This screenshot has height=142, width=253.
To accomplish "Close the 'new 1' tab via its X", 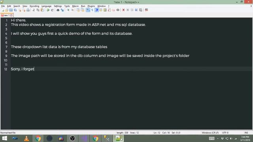I will [11, 15].
